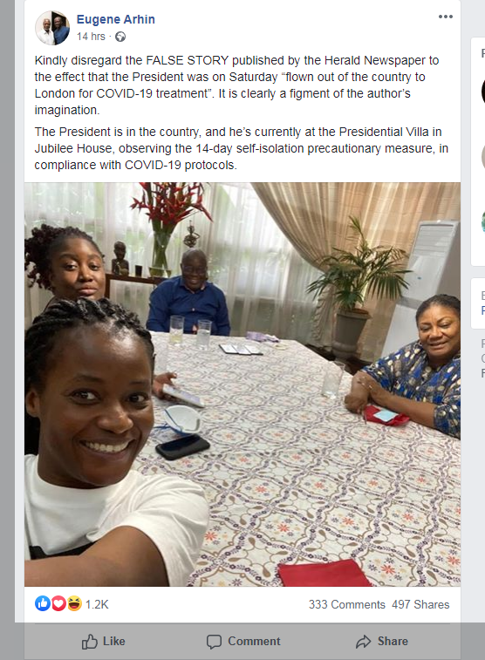485x660 pixels.
Task: Click the arrow share icon
Action: pos(364,642)
